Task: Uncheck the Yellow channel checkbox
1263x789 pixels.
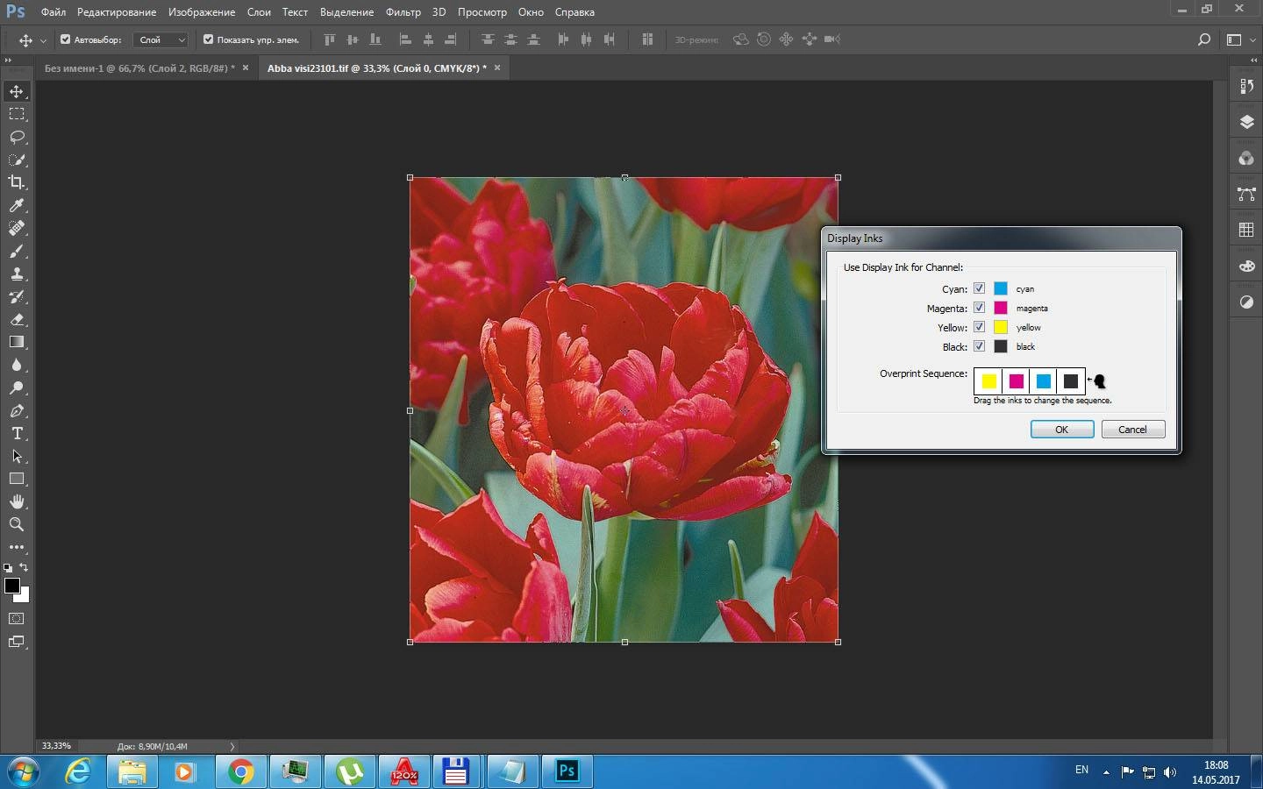Action: click(979, 327)
